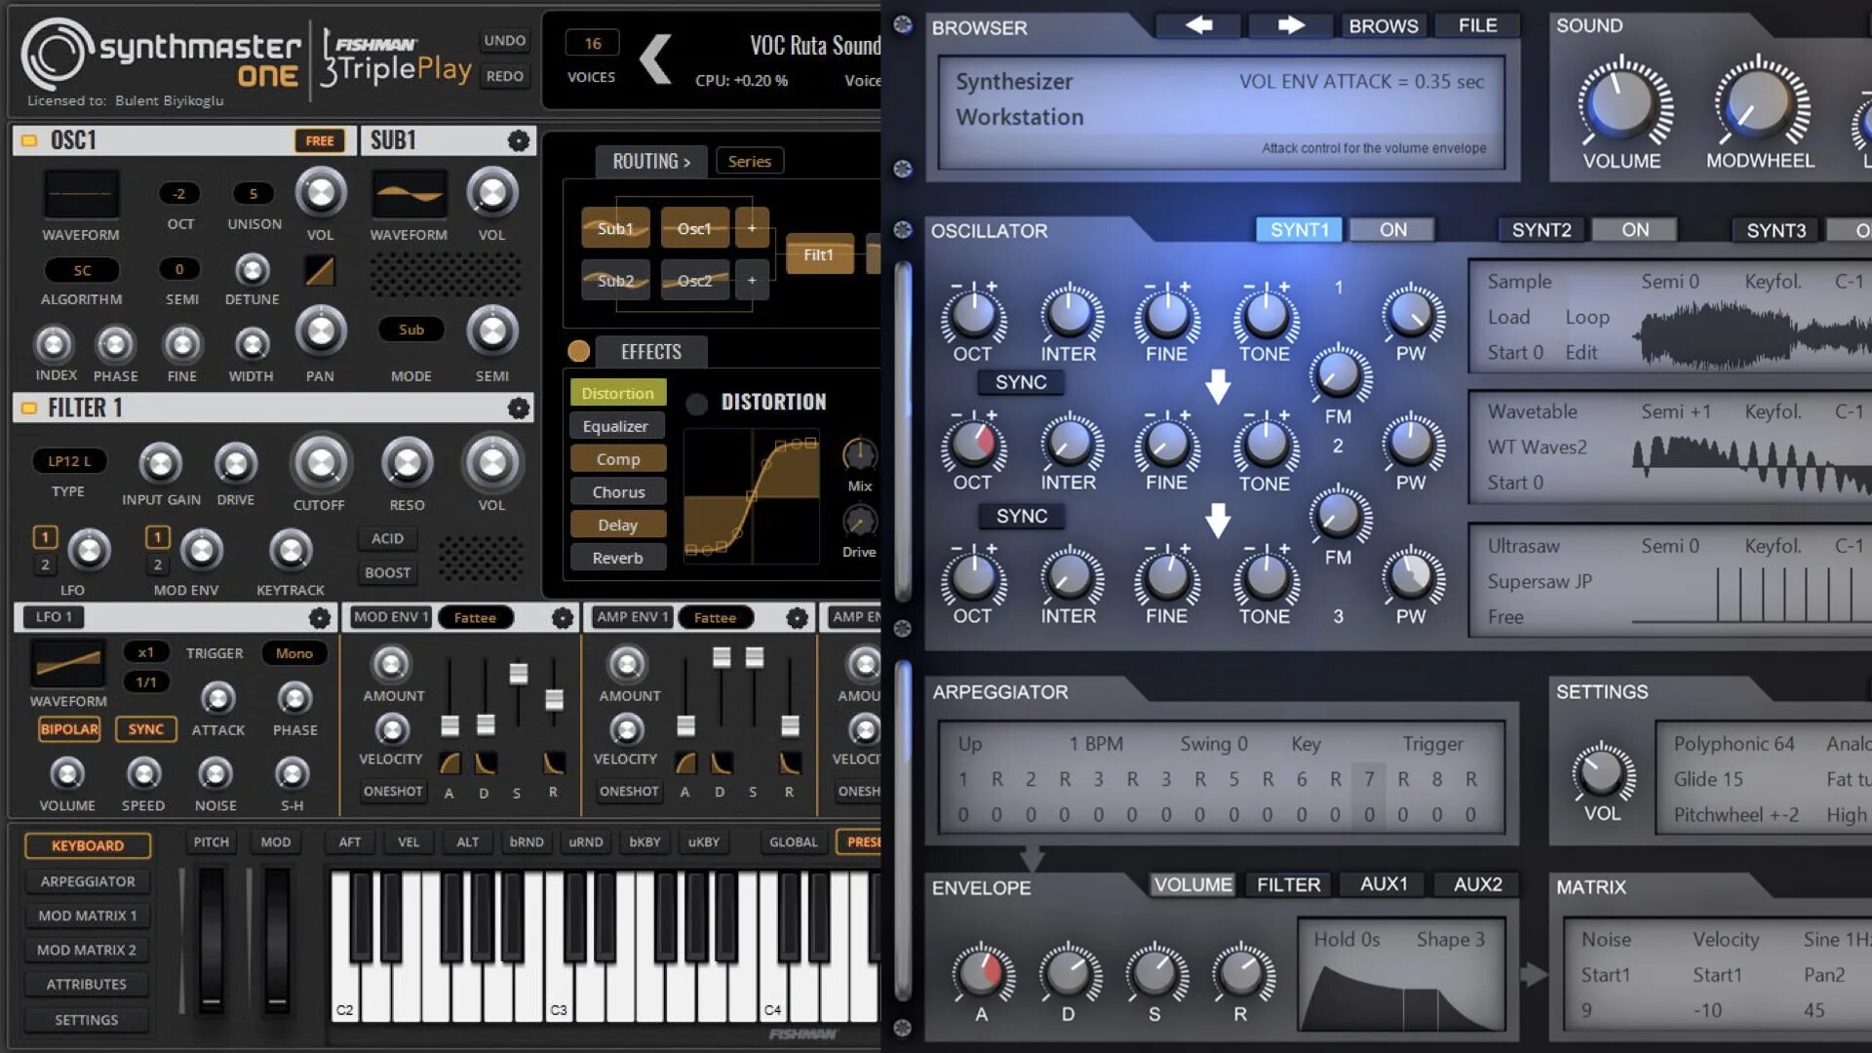
Task: Toggle the distortion effect power button
Action: pos(696,403)
